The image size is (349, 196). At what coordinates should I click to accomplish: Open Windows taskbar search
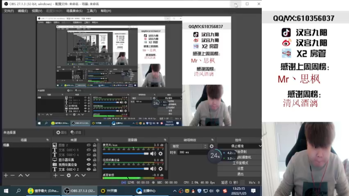(x=18, y=191)
